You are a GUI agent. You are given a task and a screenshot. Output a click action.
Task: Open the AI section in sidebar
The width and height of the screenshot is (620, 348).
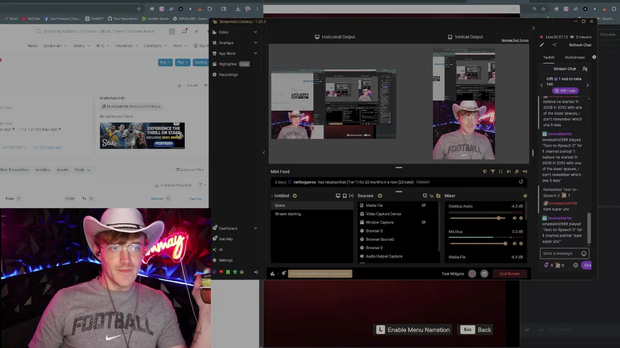pos(220,249)
